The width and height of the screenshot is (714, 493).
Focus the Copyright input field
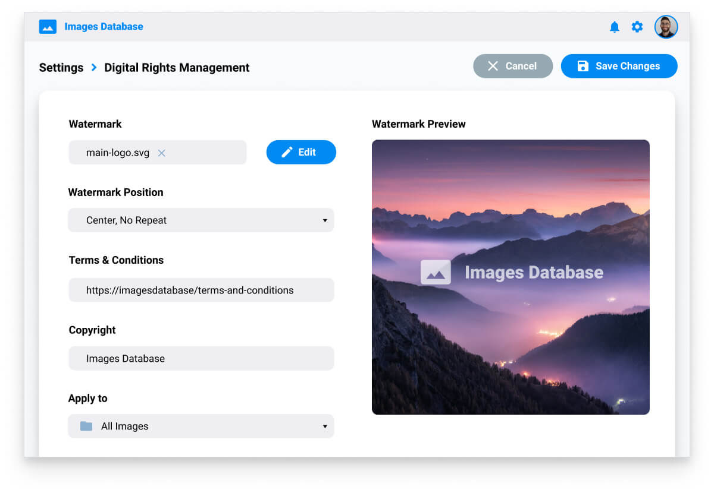click(201, 359)
